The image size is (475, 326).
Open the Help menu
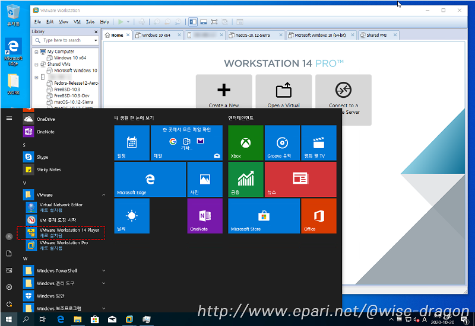(104, 22)
